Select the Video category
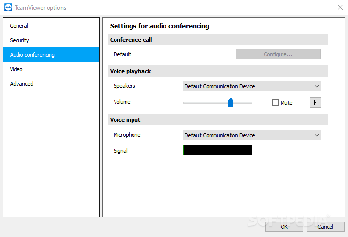Viewport: 348px width, 237px height. click(x=51, y=69)
